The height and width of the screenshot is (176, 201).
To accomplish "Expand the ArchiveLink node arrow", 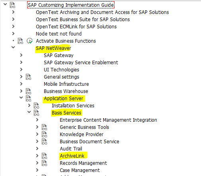I will pyautogui.click(x=37, y=156).
